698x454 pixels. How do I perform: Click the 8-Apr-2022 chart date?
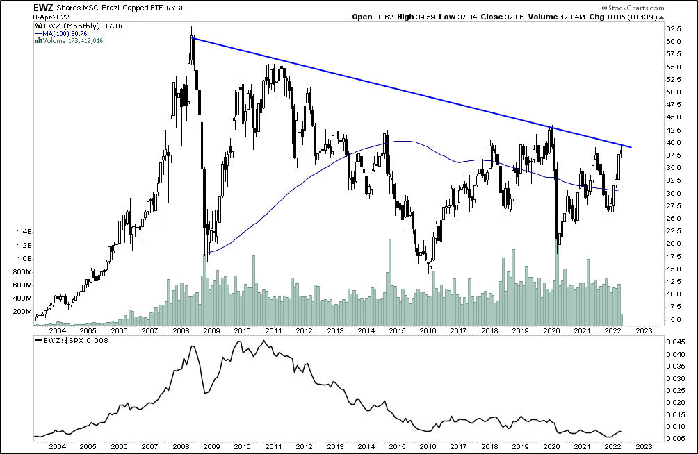[52, 17]
